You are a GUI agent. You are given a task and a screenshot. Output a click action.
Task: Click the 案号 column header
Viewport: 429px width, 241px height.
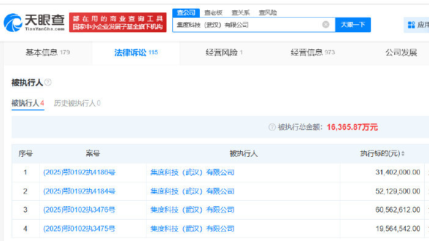93,154
